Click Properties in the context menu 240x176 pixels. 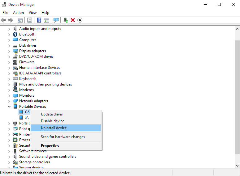coord(50,146)
